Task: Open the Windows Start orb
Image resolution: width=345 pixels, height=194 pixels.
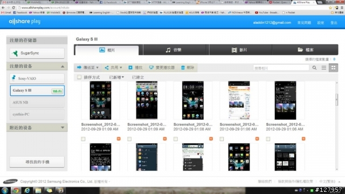Action: click(x=5, y=190)
